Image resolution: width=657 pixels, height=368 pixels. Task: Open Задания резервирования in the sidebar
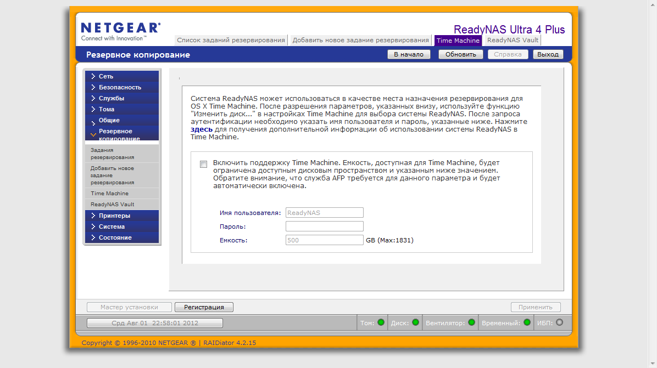pos(122,154)
